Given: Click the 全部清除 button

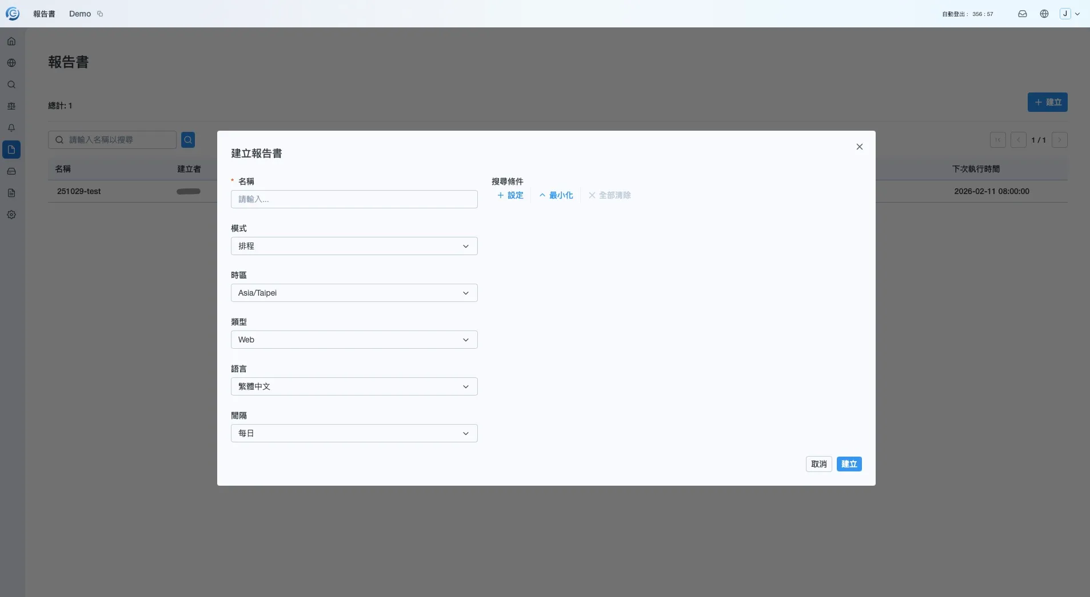Looking at the screenshot, I should tap(609, 195).
